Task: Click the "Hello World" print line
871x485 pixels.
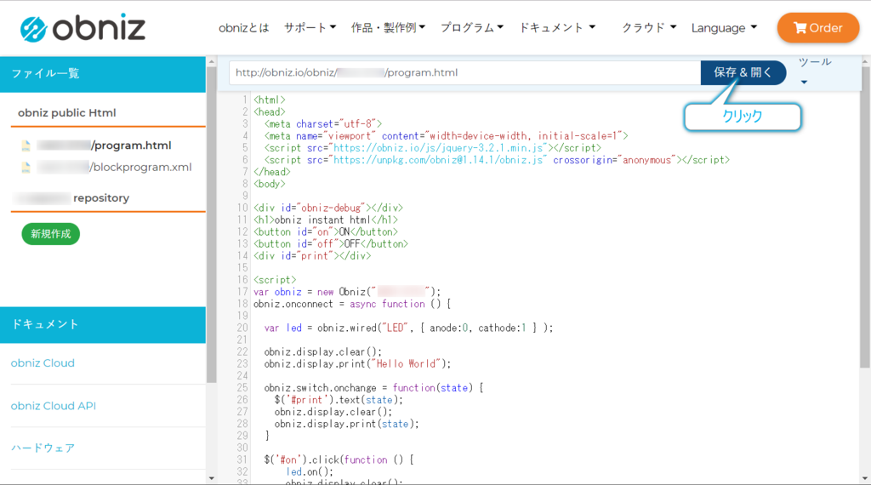Action: pyautogui.click(x=357, y=364)
